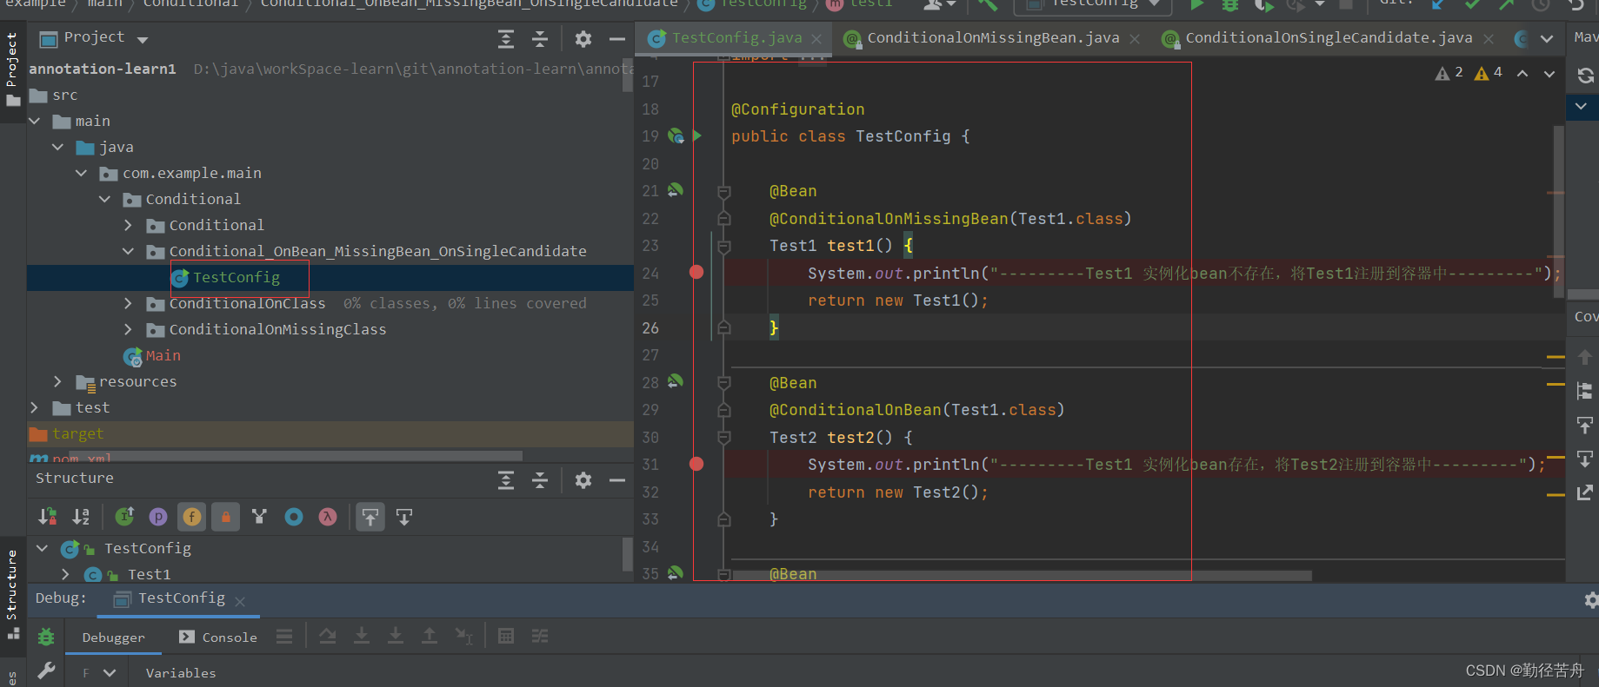Expand the test folder
The image size is (1599, 687).
pyautogui.click(x=35, y=407)
